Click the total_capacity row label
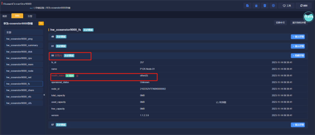The image size is (315, 135). click(x=58, y=95)
